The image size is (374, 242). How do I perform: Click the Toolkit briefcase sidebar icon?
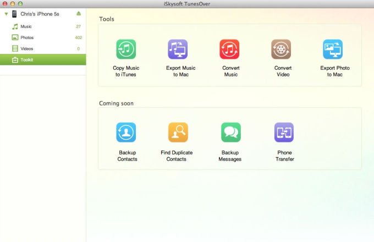[x=15, y=59]
